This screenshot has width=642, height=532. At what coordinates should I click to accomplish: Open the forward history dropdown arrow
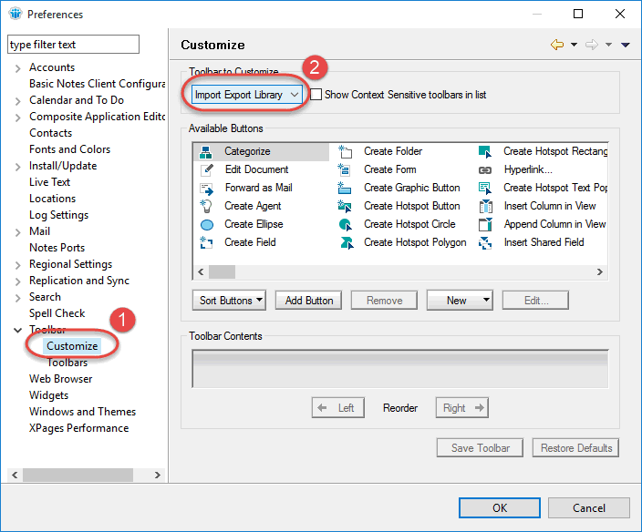609,45
